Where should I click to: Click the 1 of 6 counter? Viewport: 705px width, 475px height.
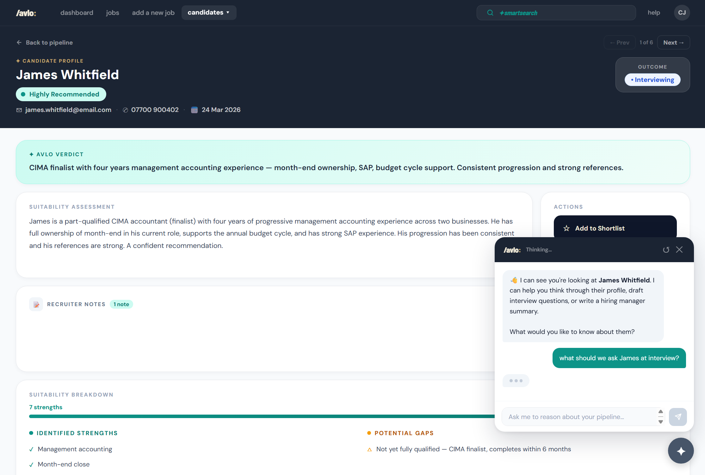pos(646,42)
